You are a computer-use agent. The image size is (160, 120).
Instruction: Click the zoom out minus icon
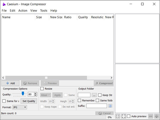click(x=151, y=116)
